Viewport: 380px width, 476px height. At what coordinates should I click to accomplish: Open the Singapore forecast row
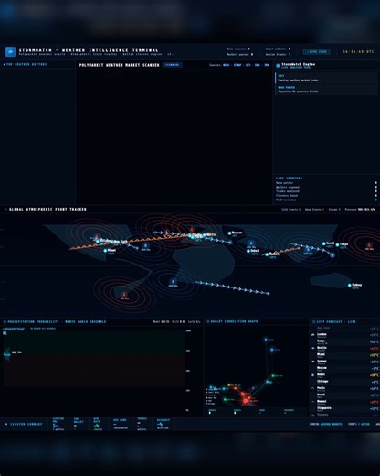click(344, 409)
